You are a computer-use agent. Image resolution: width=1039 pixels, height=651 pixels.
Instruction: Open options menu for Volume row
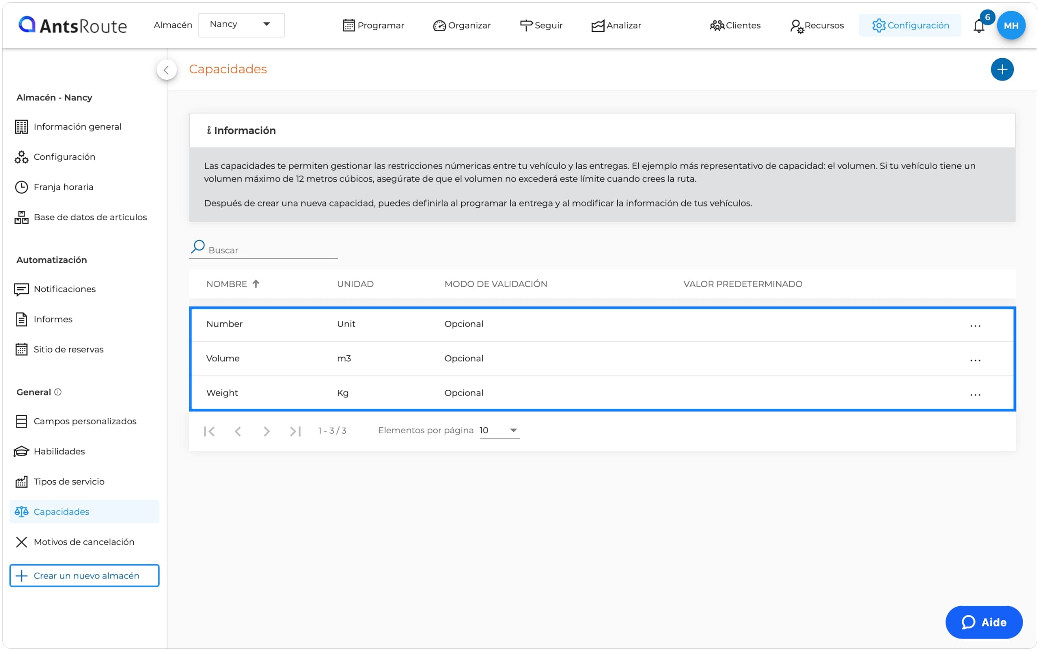[975, 360]
